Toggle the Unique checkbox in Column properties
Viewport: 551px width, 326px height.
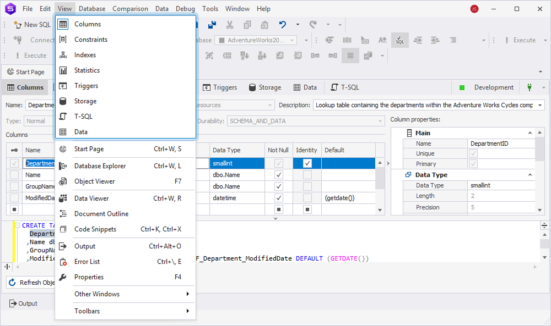(473, 153)
